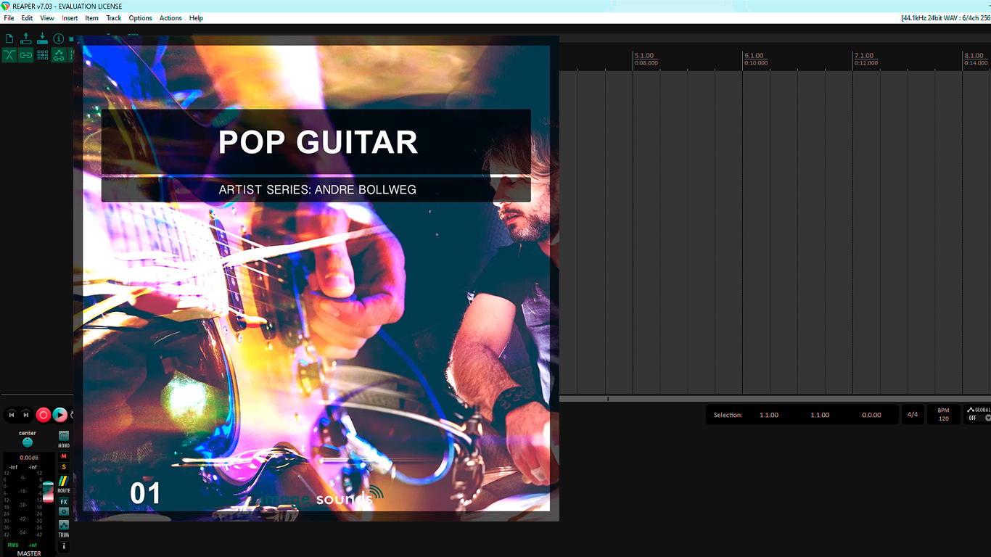Click the master pan knob labeled center
This screenshot has height=557, width=991.
(28, 442)
